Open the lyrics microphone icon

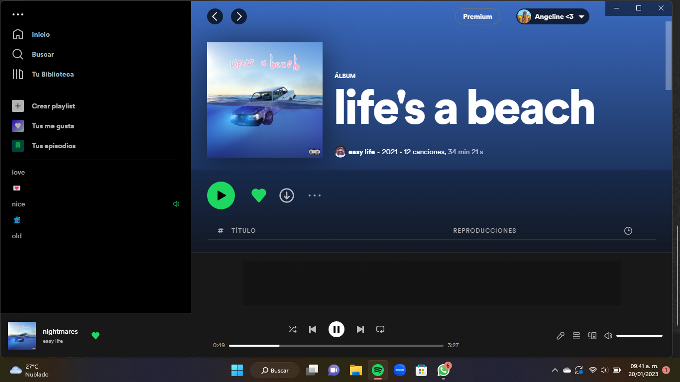click(x=560, y=336)
